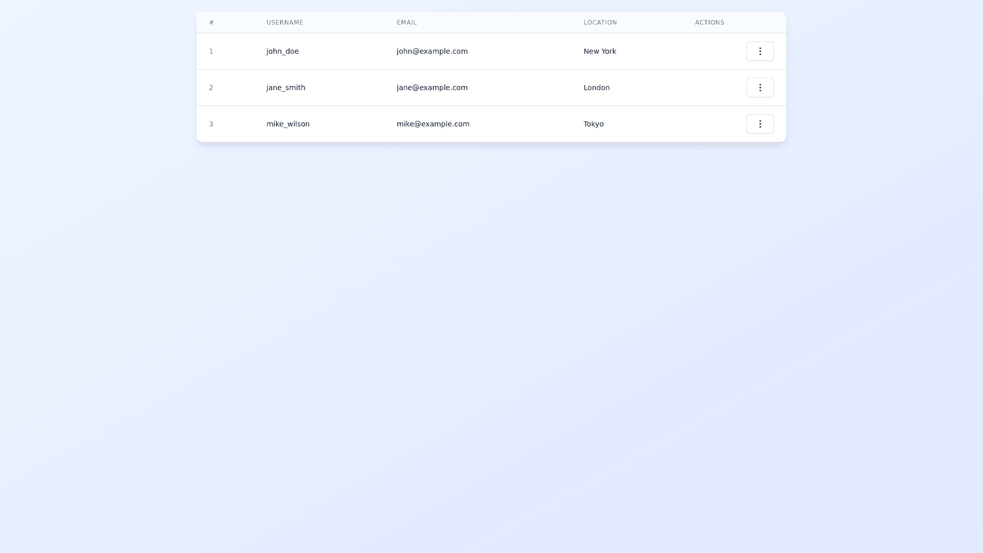Click the actions icon on the New York row

760,51
